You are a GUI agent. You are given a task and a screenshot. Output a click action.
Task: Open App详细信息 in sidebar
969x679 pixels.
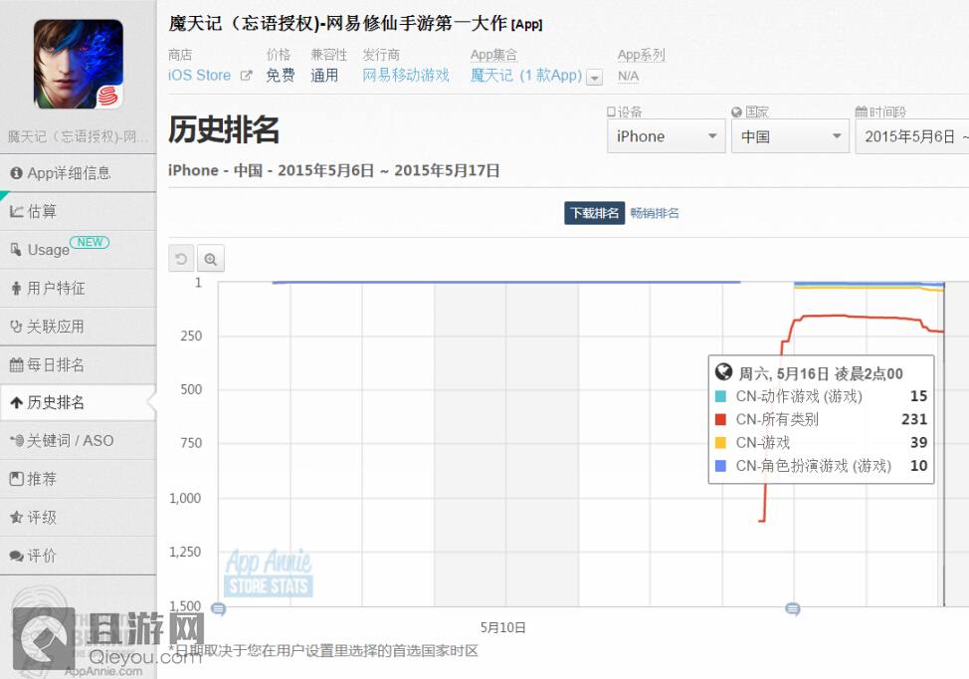78,173
